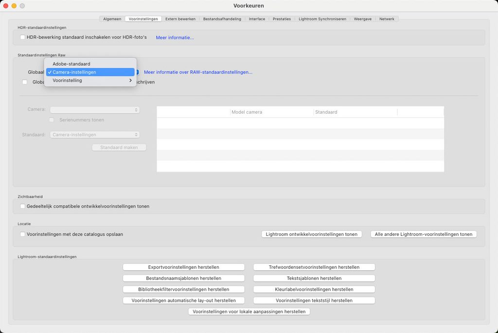Viewport: 498px width, 333px height.
Task: Enable HDR-bewerking standaard inschakelen checkbox
Action: tap(22, 37)
